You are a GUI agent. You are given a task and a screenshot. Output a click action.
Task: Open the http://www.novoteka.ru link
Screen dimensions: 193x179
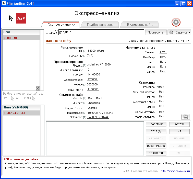[175, 171]
